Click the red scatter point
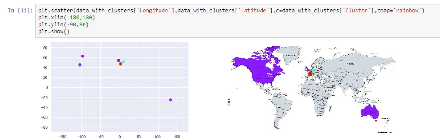 coord(120,64)
